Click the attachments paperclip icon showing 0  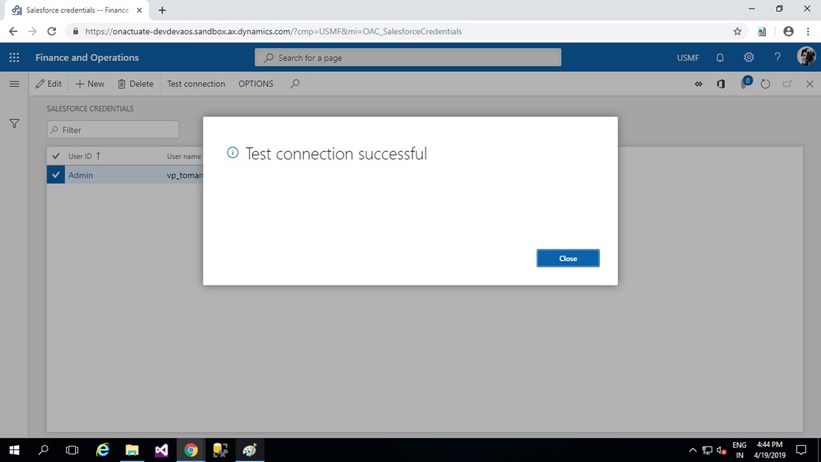pos(743,83)
